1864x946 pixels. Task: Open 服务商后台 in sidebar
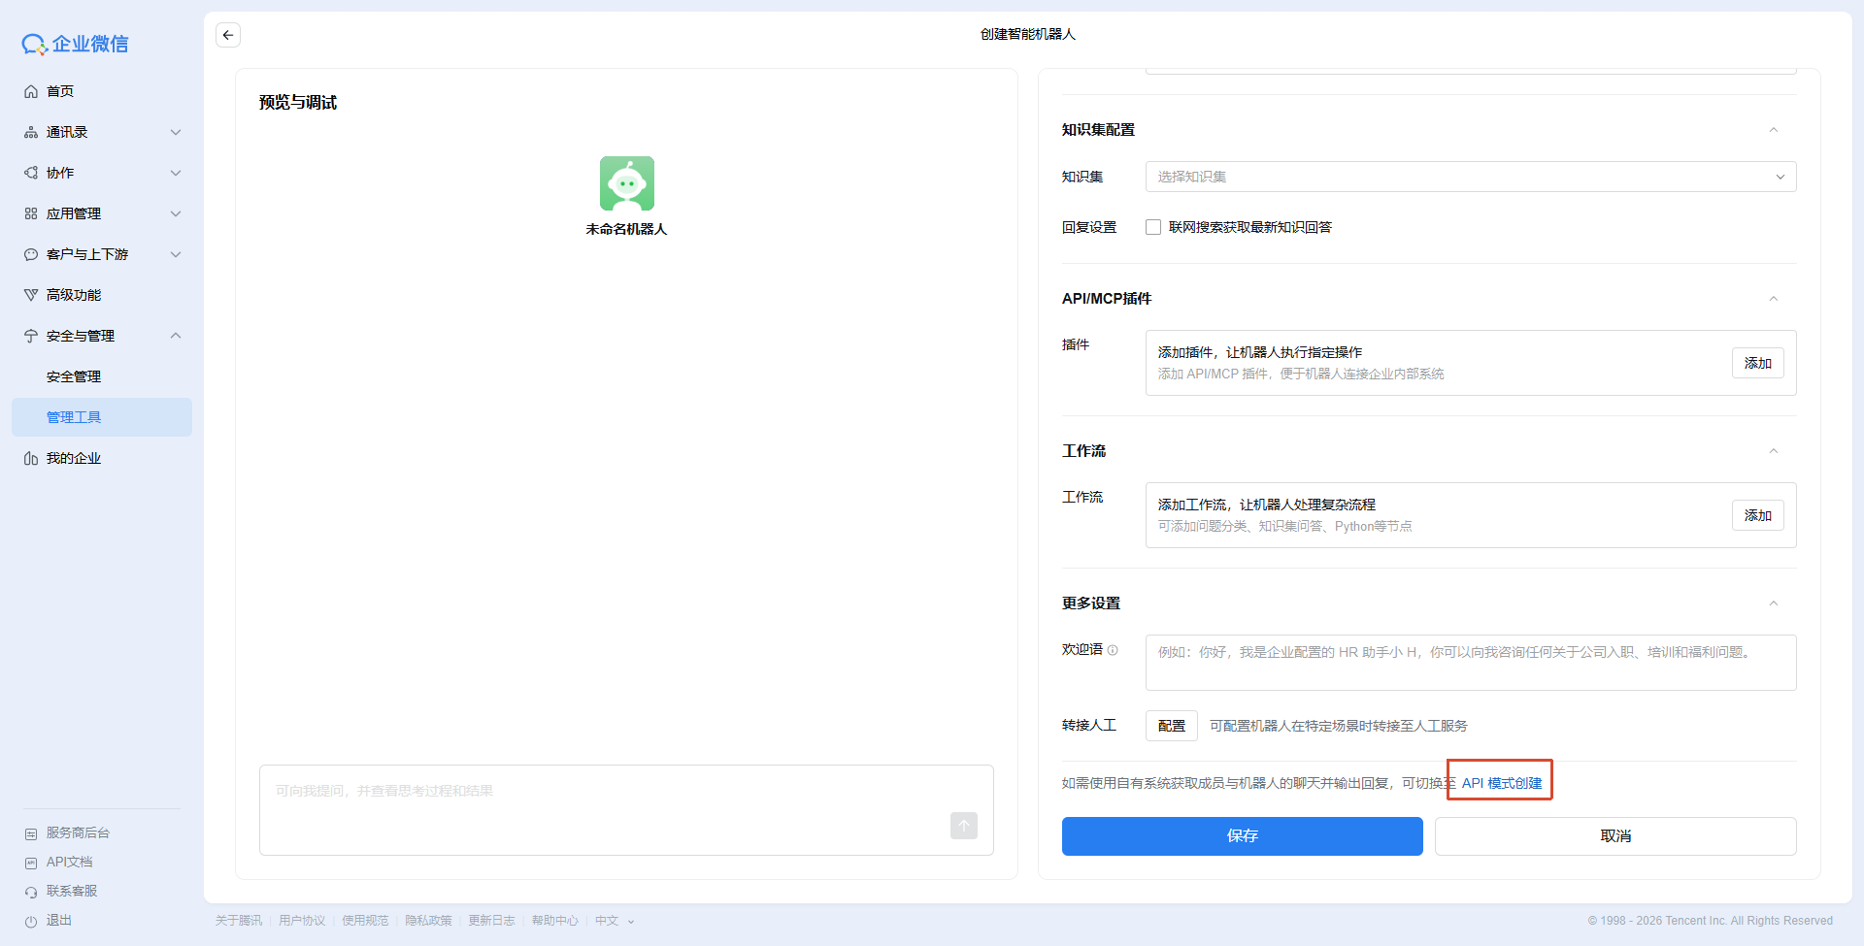(78, 832)
